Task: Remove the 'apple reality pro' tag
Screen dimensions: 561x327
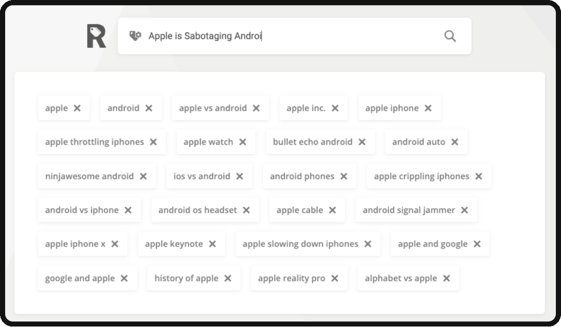Action: (335, 278)
